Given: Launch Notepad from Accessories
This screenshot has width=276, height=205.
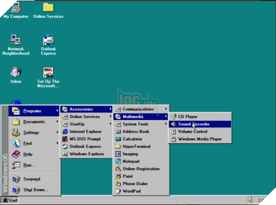Looking at the screenshot, I should point(141,161).
